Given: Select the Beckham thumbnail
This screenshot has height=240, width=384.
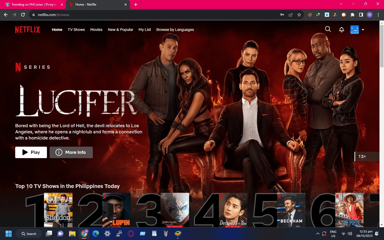Looking at the screenshot, I should click(x=291, y=210).
